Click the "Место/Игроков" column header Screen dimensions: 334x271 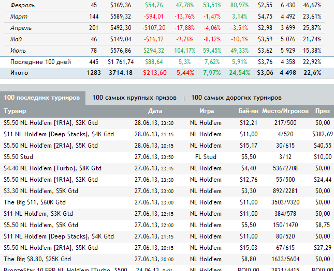285,111
